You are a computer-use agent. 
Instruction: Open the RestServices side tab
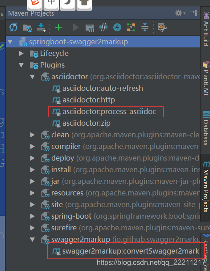pos(206,252)
